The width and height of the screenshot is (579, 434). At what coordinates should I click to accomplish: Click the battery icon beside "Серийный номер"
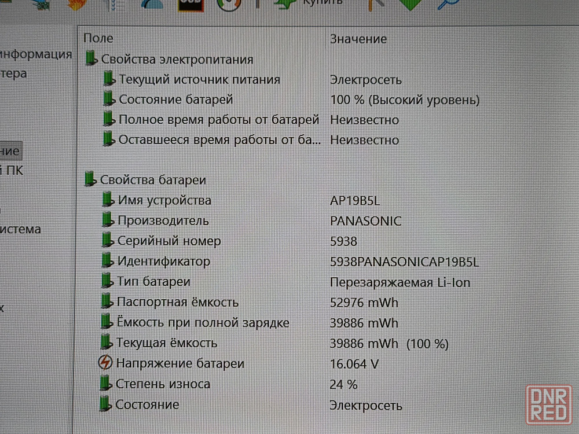click(107, 241)
